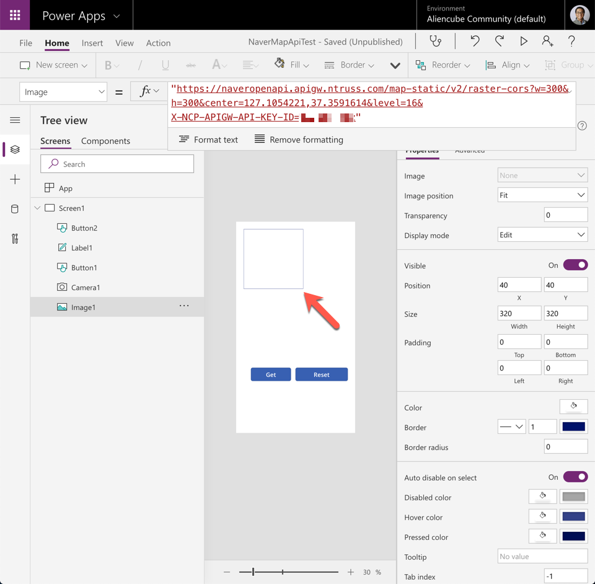Click the user profile avatar

[x=580, y=15]
